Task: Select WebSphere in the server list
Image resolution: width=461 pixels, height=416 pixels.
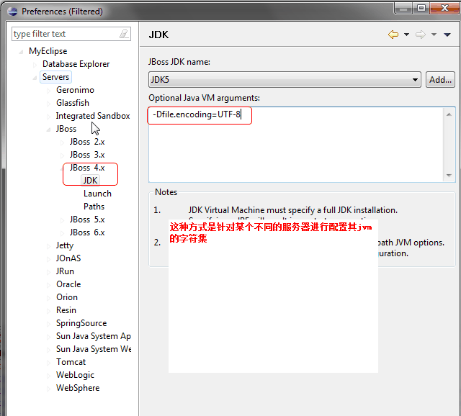Action: pos(78,388)
